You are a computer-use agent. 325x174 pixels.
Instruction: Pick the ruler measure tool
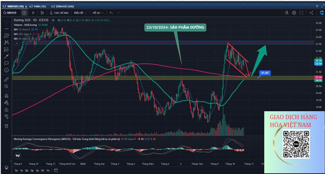click(x=6, y=80)
